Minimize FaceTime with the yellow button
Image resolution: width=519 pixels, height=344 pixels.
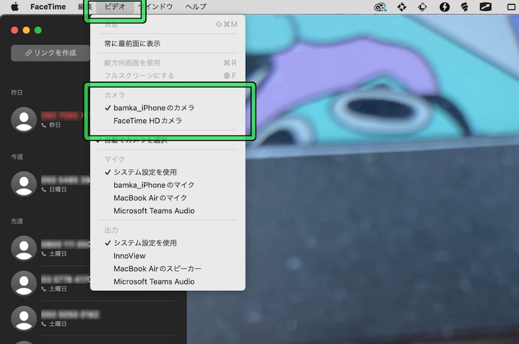click(x=26, y=30)
